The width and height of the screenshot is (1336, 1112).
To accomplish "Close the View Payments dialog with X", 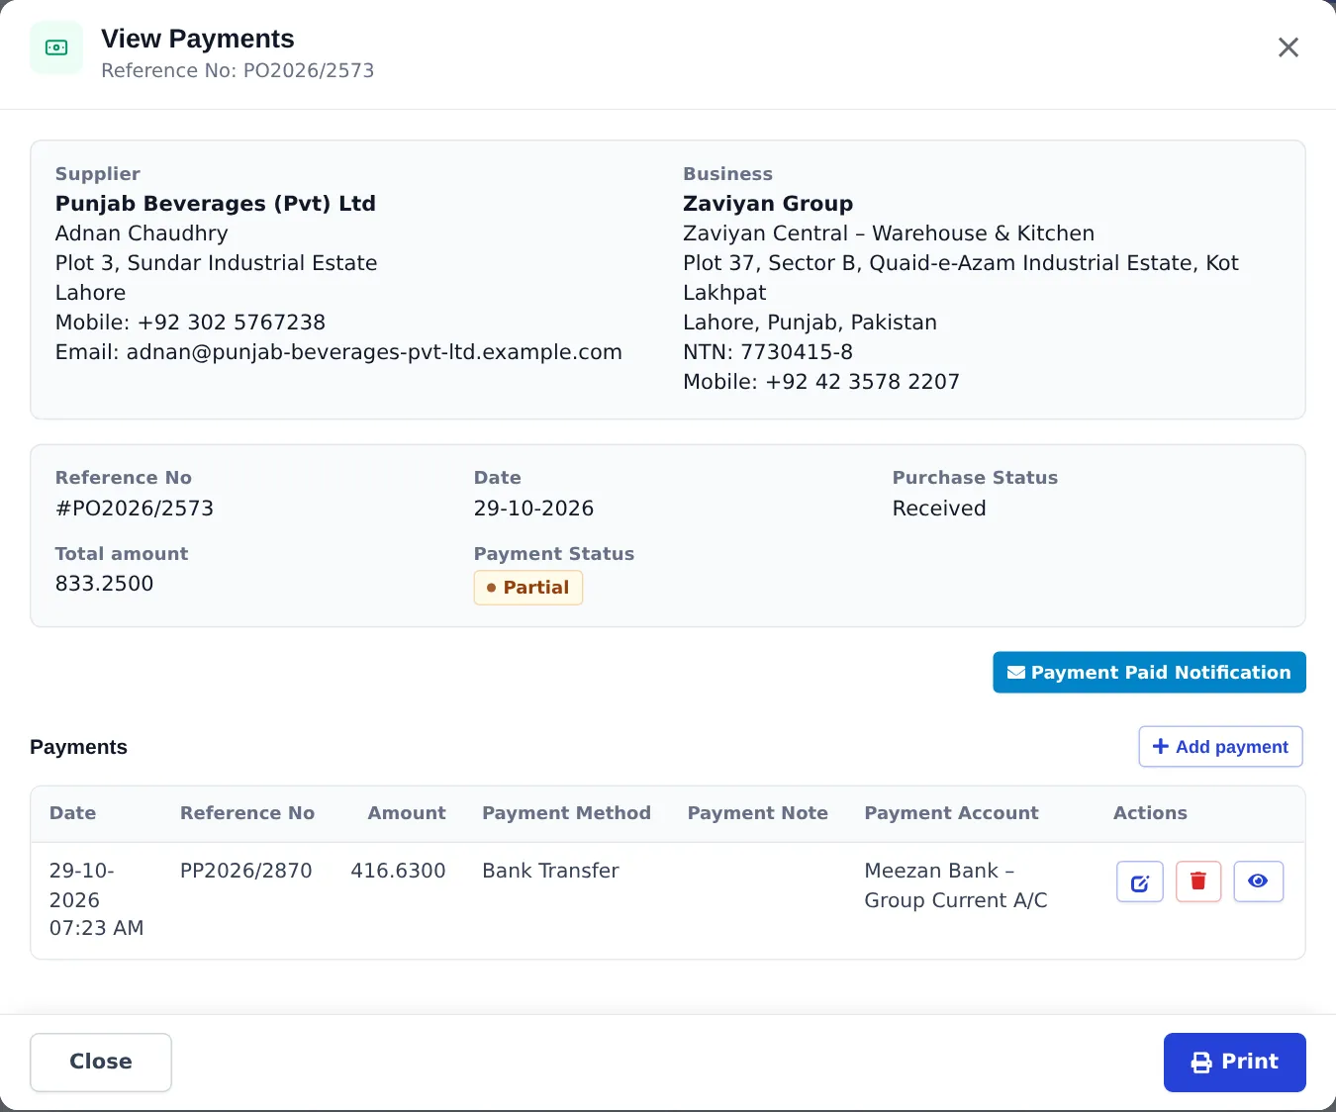I will pyautogui.click(x=1288, y=47).
